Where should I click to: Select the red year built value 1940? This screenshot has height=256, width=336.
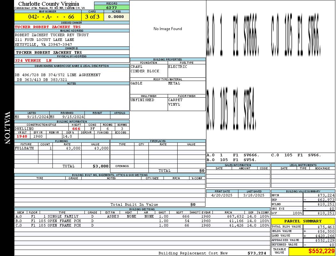(22, 136)
